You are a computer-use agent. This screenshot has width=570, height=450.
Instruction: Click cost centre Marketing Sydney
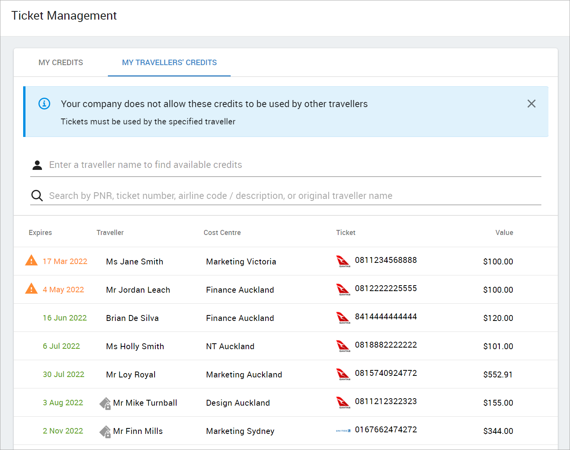(240, 431)
